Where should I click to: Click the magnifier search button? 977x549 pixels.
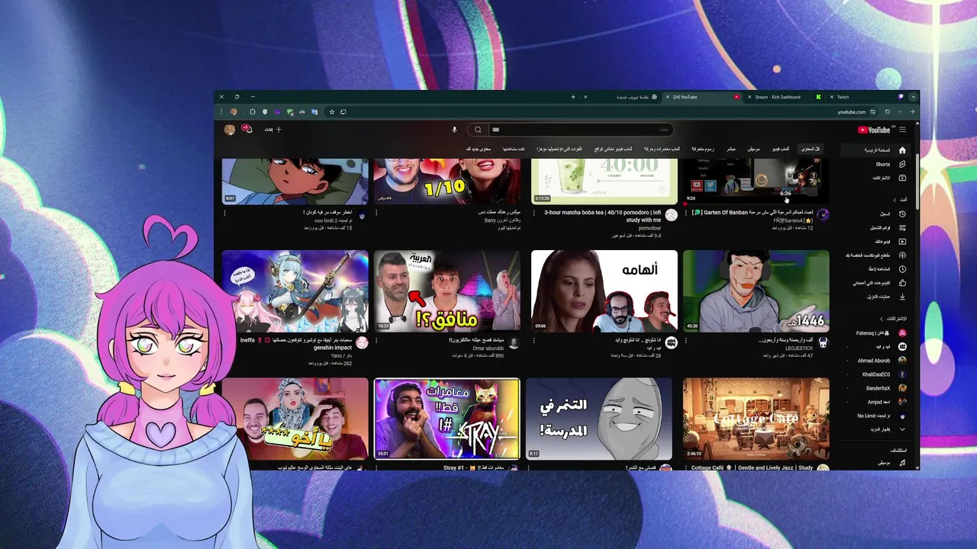(478, 130)
